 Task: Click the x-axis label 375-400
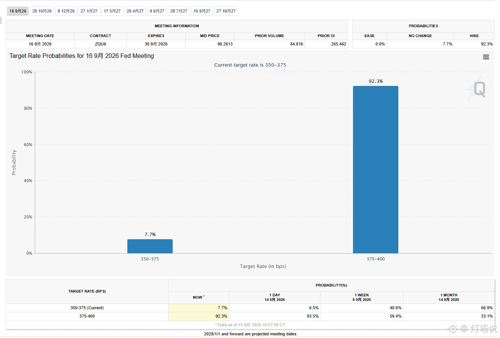376,259
